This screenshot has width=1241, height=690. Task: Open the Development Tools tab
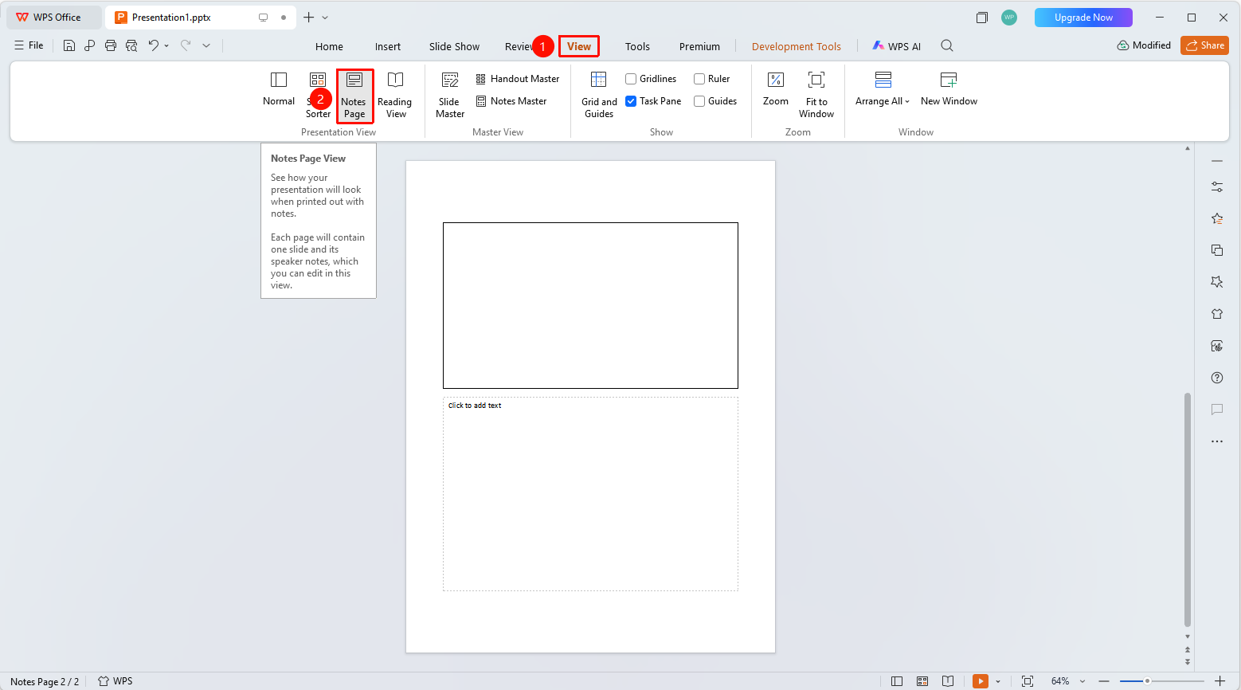click(x=797, y=46)
